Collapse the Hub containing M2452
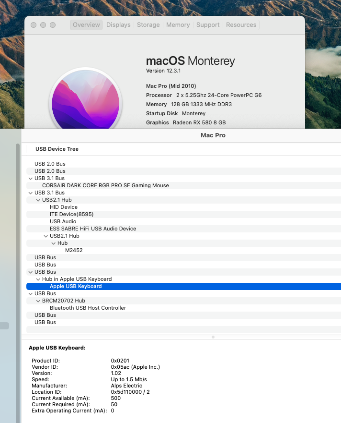The height and width of the screenshot is (423, 341). tap(53, 243)
